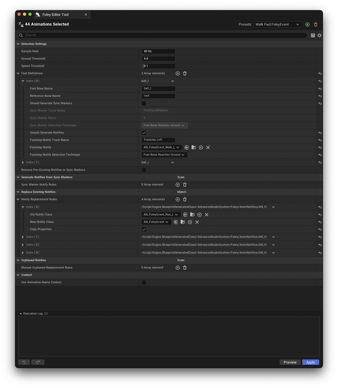Click the Footstep Left track name field
Viewport: 338px width, 388px height.
click(x=158, y=140)
